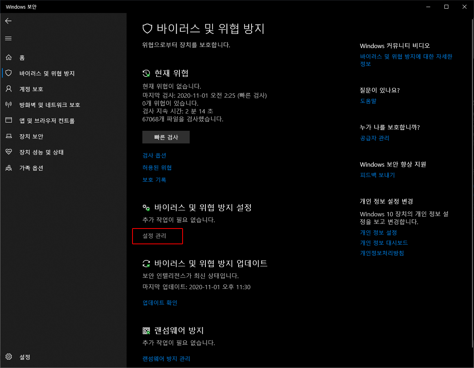474x368 pixels.
Task: Open 개인 정보 설정 link
Action: click(x=379, y=232)
